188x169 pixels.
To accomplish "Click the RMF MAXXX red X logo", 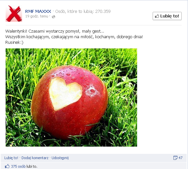I will (x=14, y=14).
